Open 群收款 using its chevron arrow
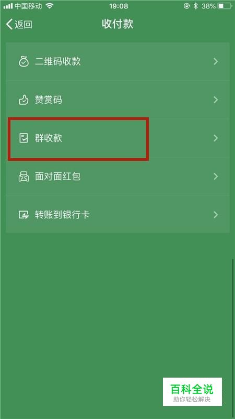 point(216,138)
